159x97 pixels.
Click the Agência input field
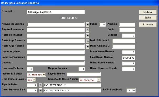click(127, 25)
